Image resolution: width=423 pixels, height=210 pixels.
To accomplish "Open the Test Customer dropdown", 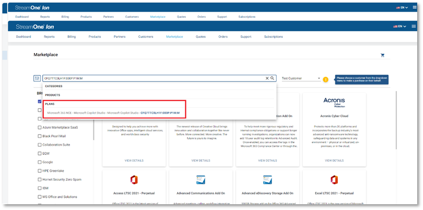I will [x=301, y=78].
